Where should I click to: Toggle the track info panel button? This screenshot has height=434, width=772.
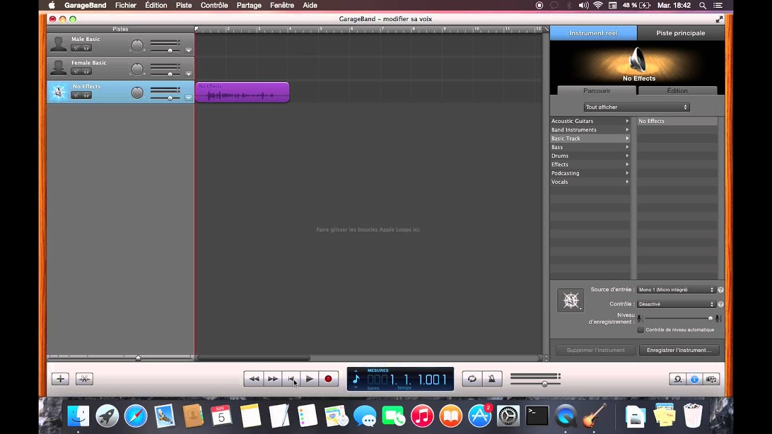click(x=694, y=379)
